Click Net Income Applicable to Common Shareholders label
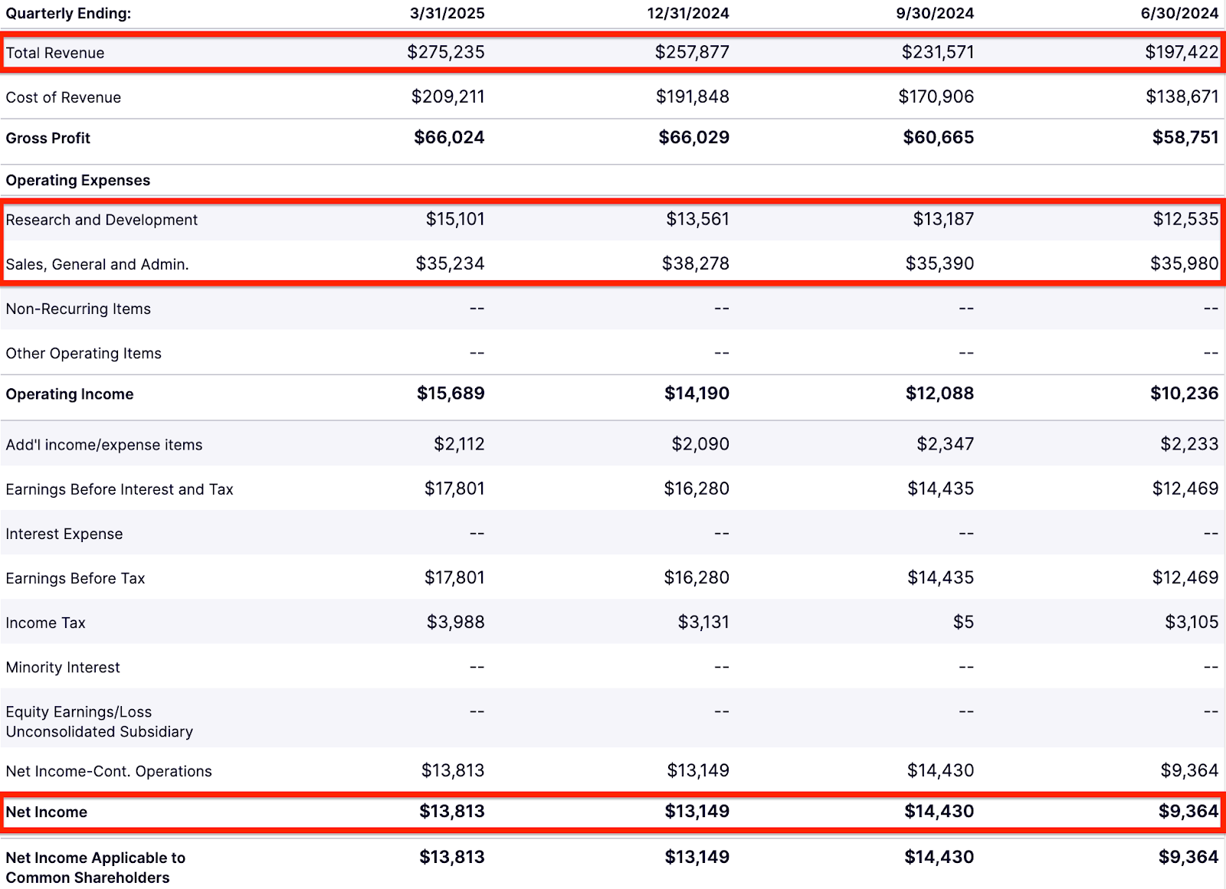 point(96,868)
